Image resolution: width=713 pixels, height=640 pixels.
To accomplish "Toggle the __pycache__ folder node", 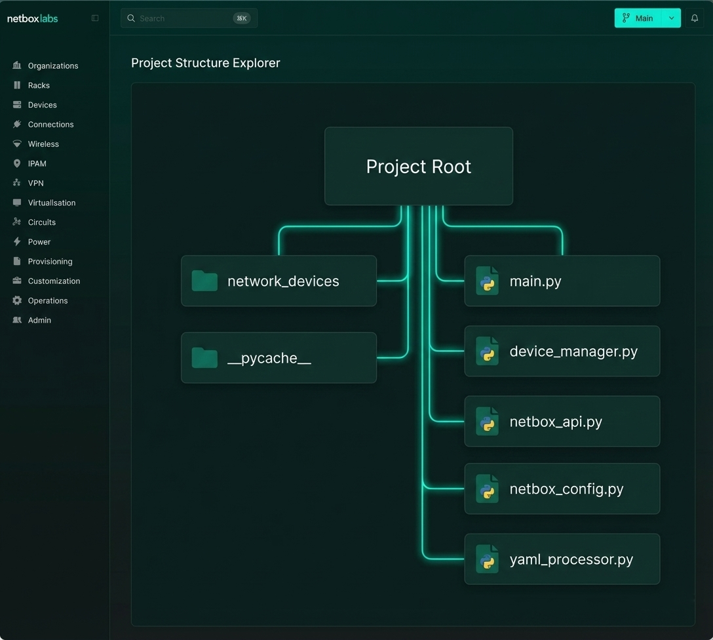I will pos(278,357).
